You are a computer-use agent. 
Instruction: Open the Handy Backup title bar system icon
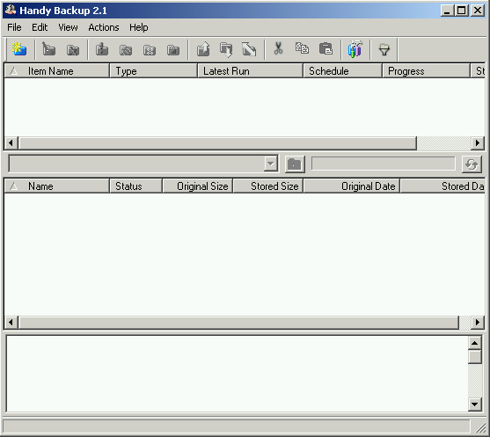pos(10,10)
